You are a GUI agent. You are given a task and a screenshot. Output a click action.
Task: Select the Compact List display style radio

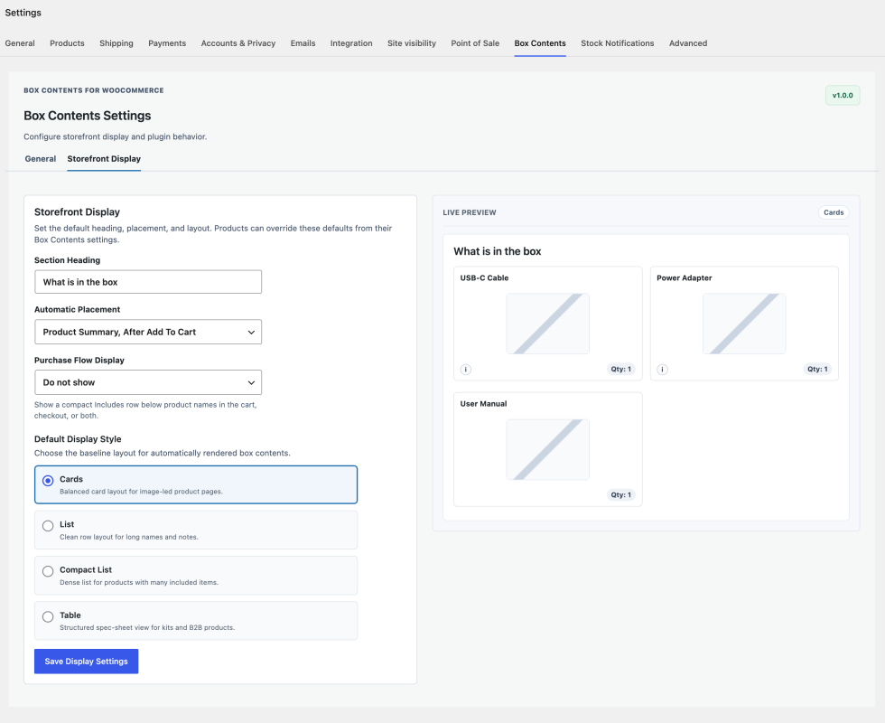click(48, 571)
